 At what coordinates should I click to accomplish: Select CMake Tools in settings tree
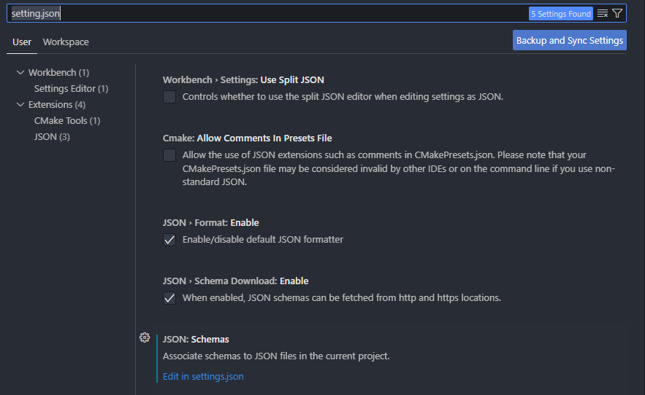tap(67, 121)
